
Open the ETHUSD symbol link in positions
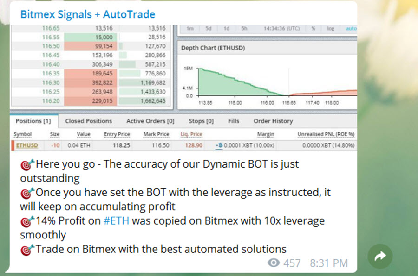pos(27,145)
